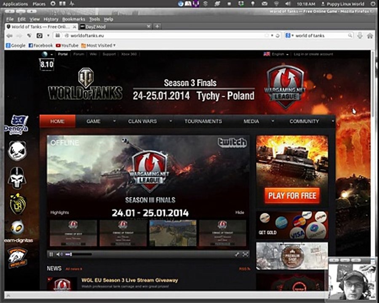Image resolution: width=379 pixels, height=303 pixels.
Task: Expand the GAME menu arrow
Action: 114,121
